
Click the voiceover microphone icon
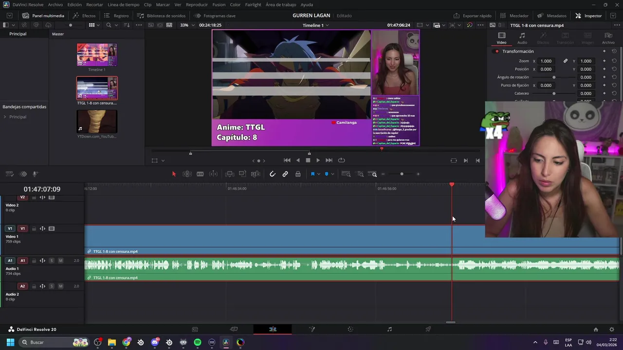[35, 174]
